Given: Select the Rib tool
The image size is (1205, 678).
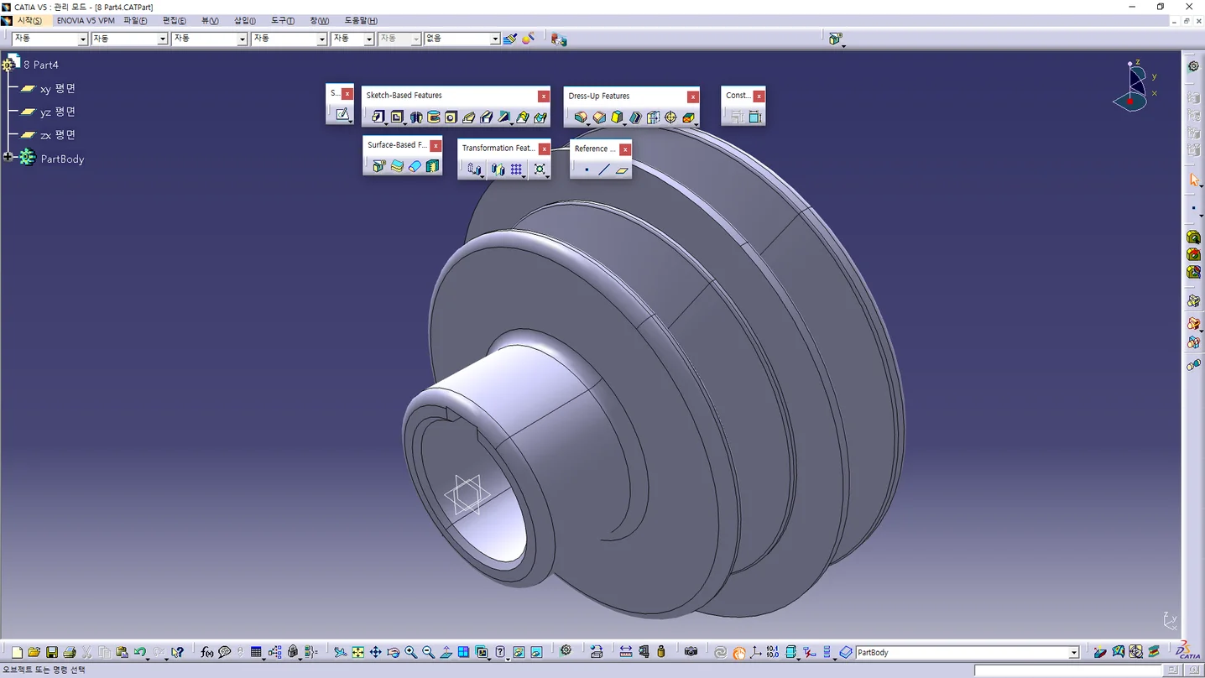Looking at the screenshot, I should point(468,117).
